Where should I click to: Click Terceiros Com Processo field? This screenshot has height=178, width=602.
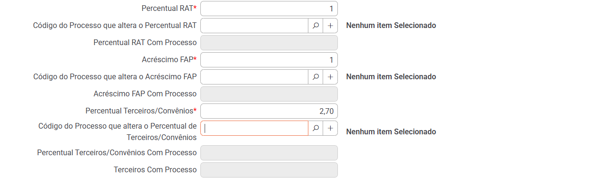click(x=269, y=170)
